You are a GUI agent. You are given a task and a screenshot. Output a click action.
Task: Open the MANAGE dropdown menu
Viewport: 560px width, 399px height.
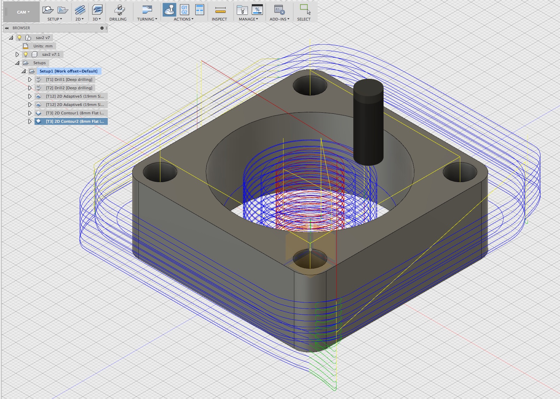tap(248, 19)
